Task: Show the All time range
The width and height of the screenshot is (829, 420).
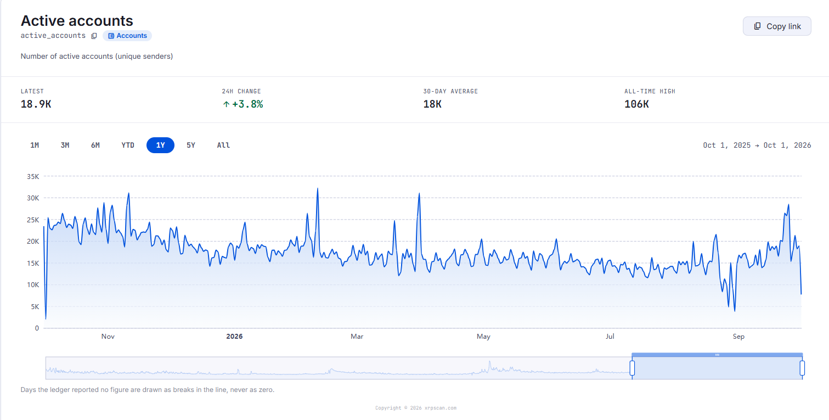Action: (x=223, y=145)
